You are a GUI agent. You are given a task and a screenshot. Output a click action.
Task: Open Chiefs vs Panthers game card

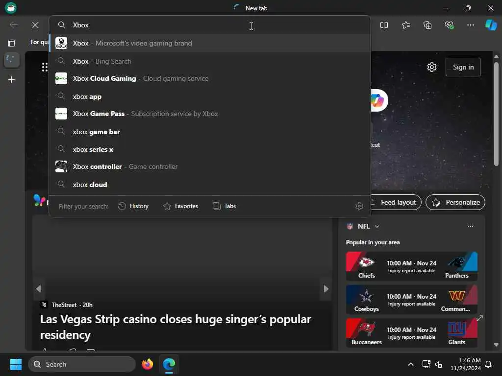tap(412, 266)
